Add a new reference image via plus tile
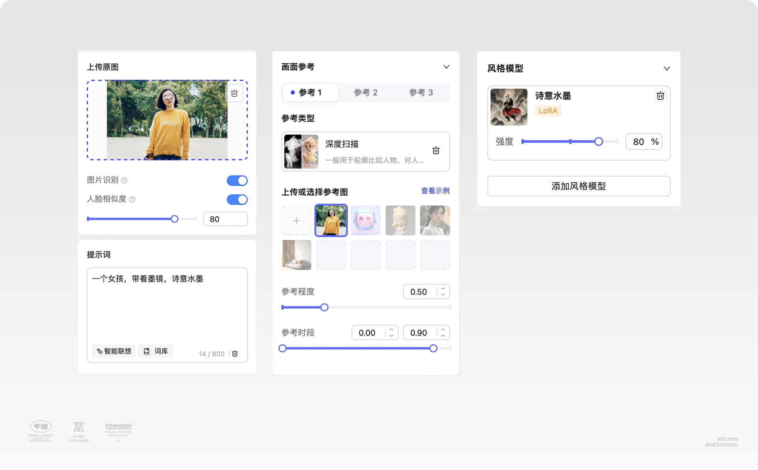The height and width of the screenshot is (470, 758). point(296,221)
